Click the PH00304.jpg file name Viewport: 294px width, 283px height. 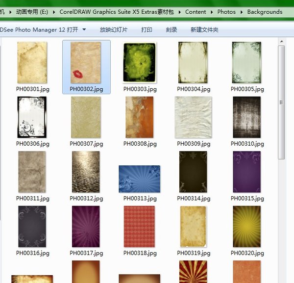click(194, 89)
